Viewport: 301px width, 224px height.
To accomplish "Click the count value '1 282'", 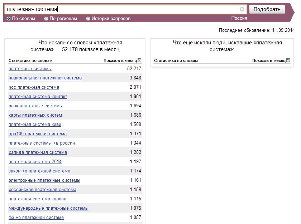I will click(x=135, y=152).
